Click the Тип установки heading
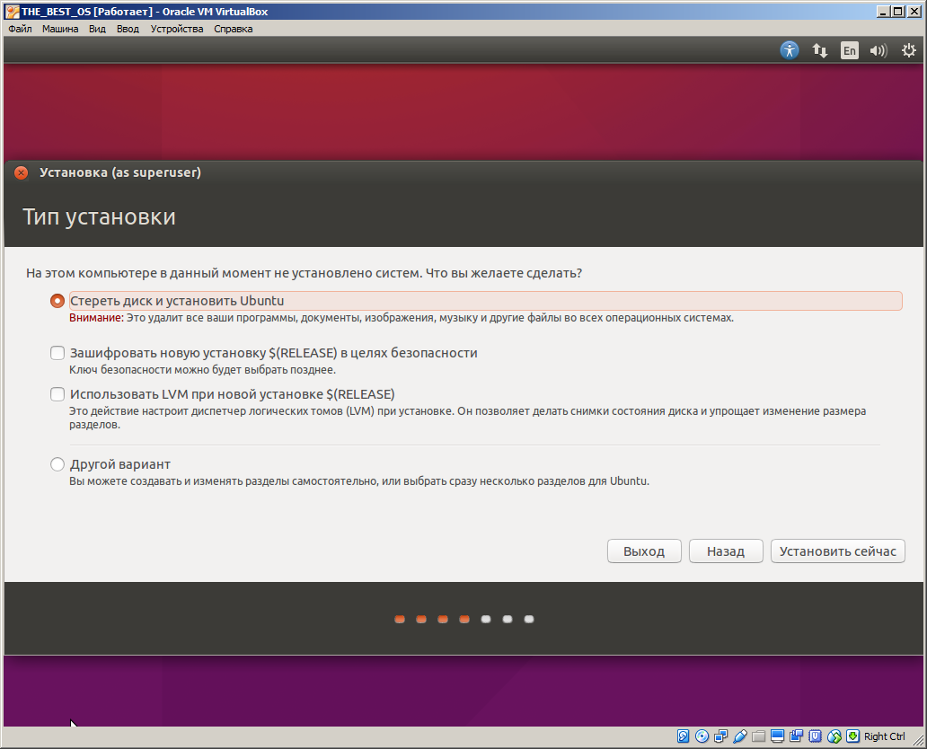The width and height of the screenshot is (927, 749). 100,217
